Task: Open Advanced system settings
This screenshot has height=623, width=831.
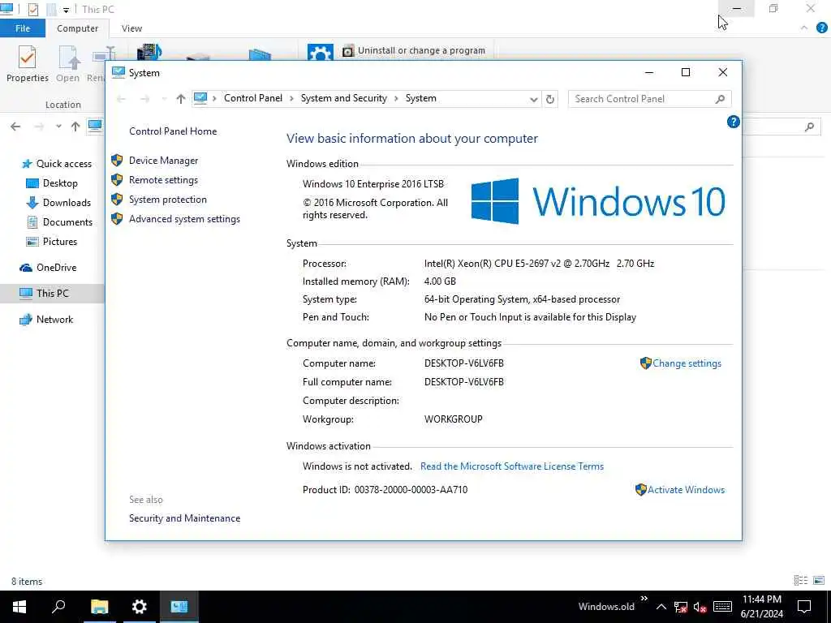Action: point(184,219)
